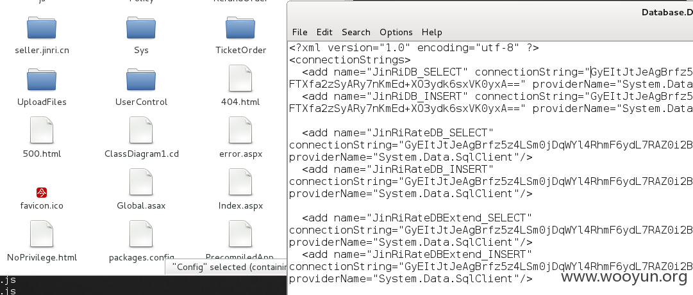Click the JinRiRateDBExtend_SELECT add line
Screen dimensions: 693x295
[x=417, y=218]
